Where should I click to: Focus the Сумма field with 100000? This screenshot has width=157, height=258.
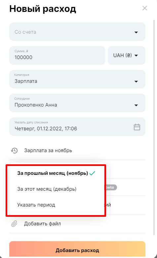point(57,55)
